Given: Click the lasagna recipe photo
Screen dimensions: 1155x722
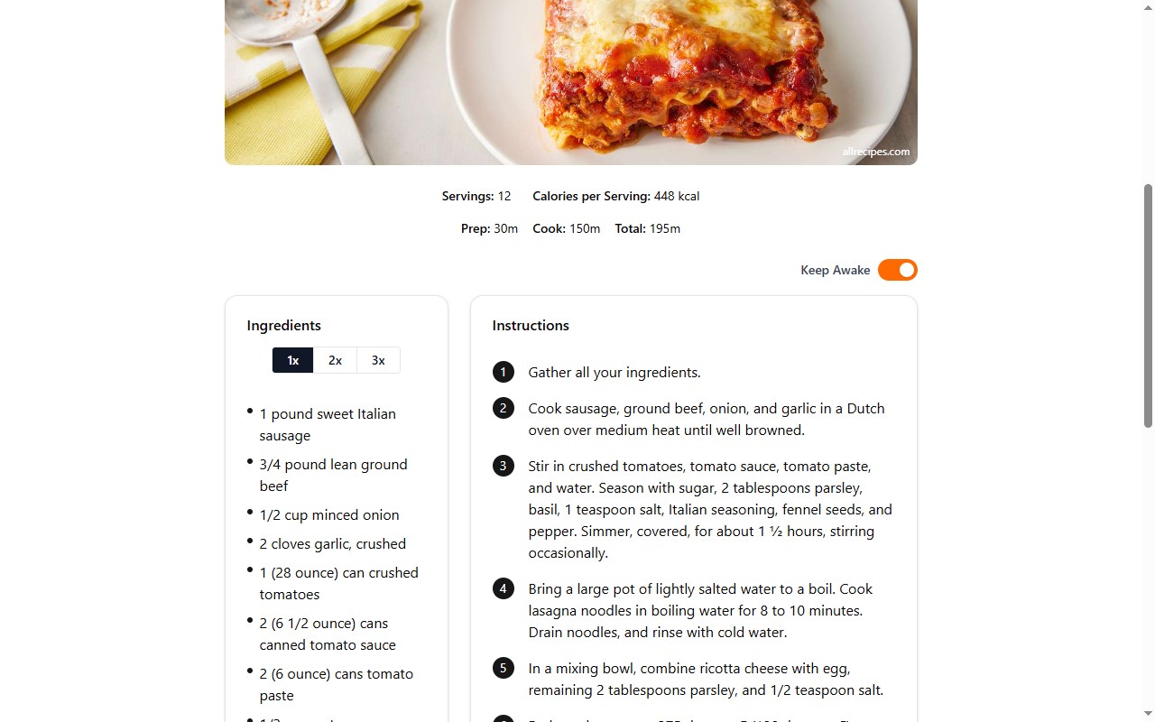Looking at the screenshot, I should coord(570,81).
